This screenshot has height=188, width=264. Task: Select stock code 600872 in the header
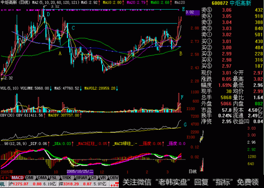[220, 3]
